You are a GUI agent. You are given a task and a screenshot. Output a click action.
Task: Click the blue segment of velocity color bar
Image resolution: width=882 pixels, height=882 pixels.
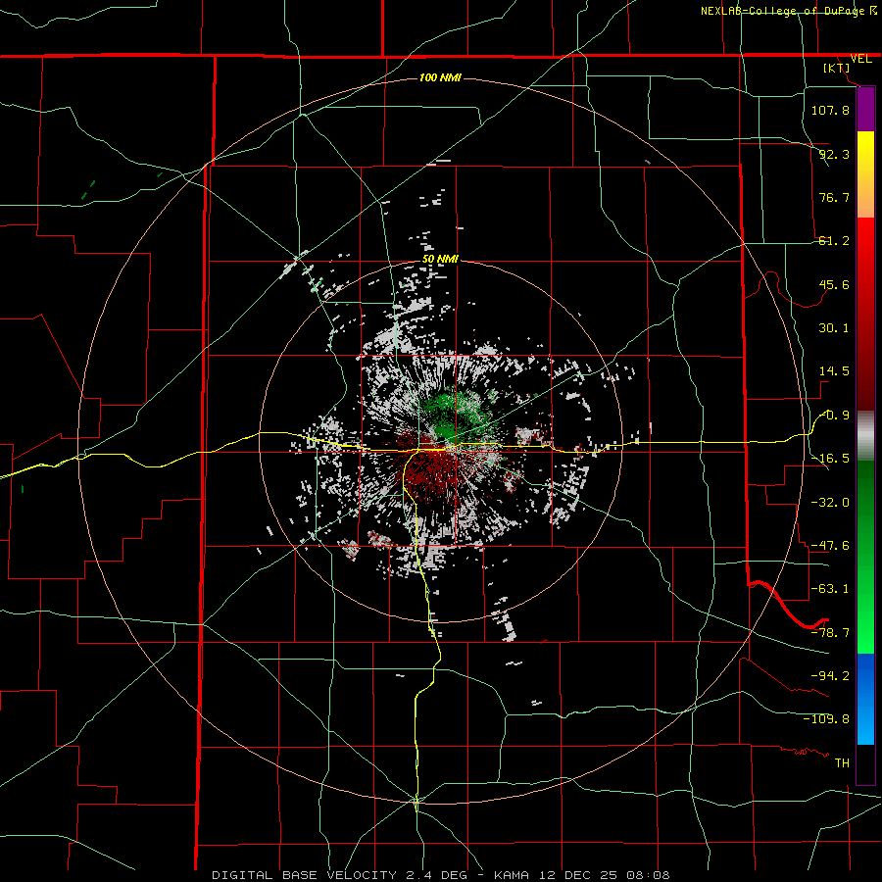(x=865, y=699)
